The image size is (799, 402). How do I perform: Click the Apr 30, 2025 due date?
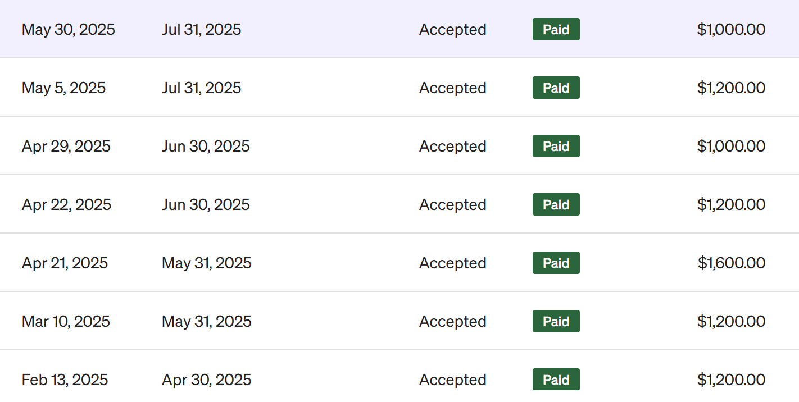pos(206,380)
